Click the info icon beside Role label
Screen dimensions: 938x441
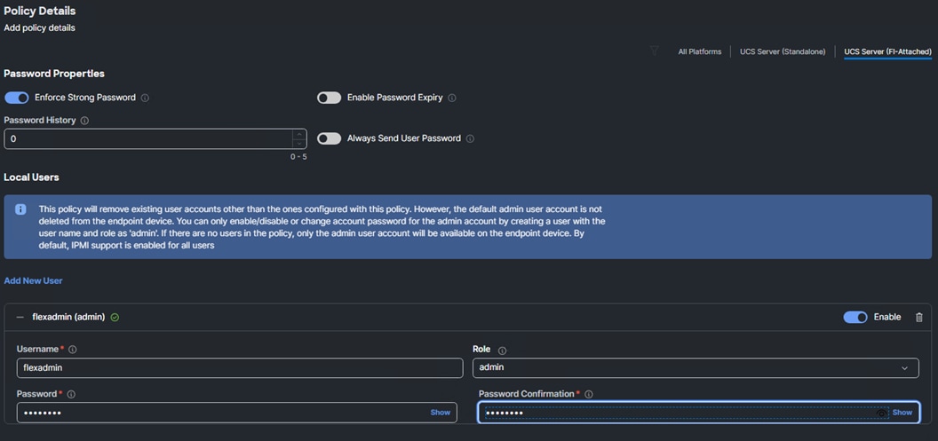pyautogui.click(x=502, y=350)
